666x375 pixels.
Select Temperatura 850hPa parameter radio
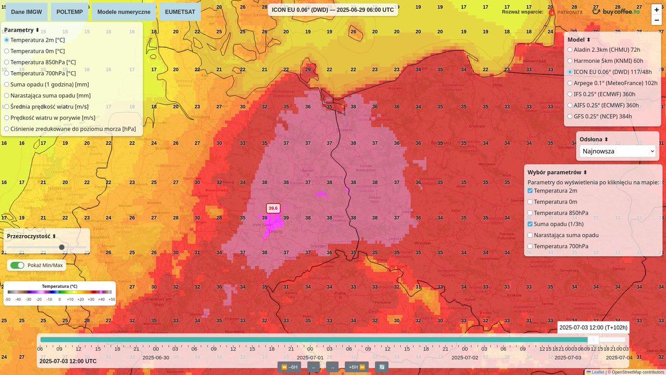coord(7,62)
